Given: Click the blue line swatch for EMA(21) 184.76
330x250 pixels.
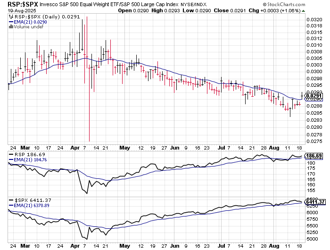Looking at the screenshot, I should (x=11, y=160).
